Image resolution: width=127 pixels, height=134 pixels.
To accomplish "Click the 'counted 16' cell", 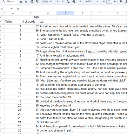I will coord(65,105).
